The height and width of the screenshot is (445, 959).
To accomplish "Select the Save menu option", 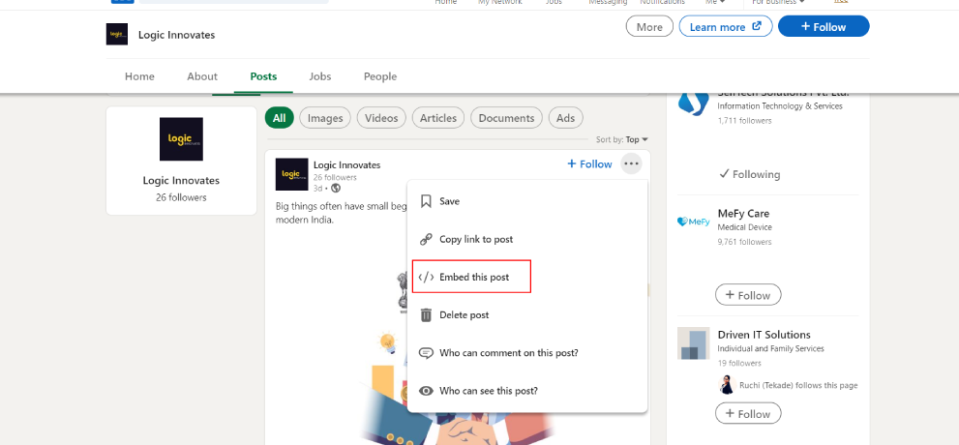I will click(527, 201).
